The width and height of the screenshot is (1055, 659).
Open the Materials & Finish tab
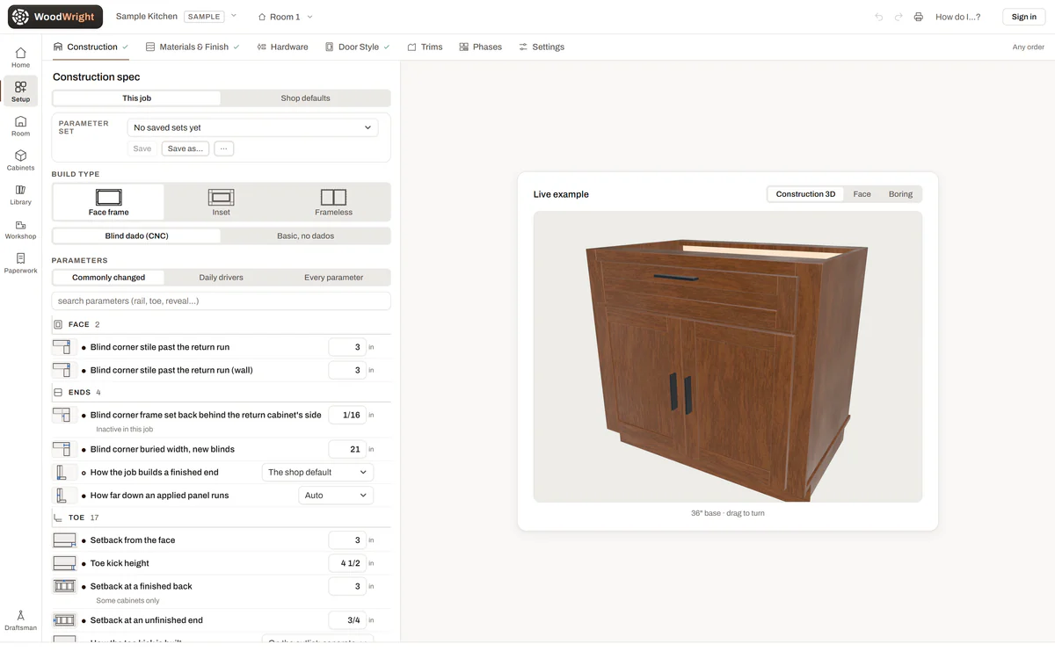(193, 47)
